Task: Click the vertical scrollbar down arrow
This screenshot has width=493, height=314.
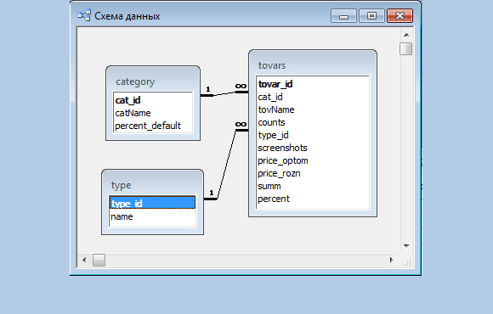Action: click(406, 246)
